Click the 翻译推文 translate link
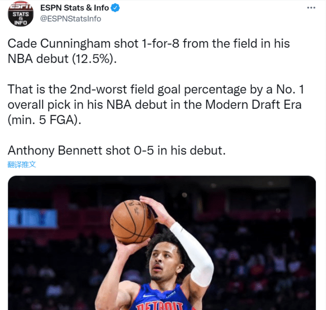Screen dimensions: 326x310 tap(22, 165)
